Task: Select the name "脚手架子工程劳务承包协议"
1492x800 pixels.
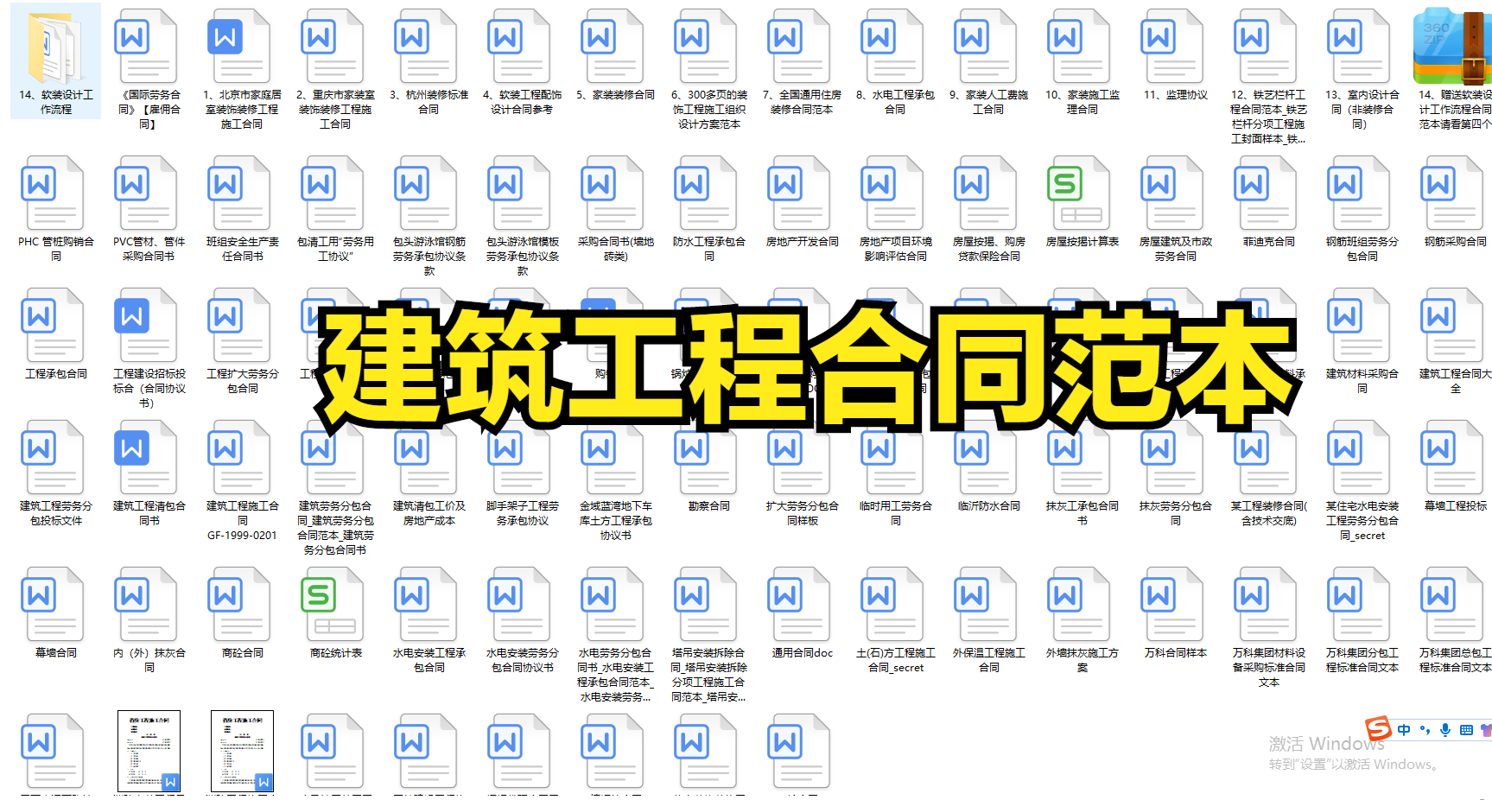Action: click(x=523, y=513)
